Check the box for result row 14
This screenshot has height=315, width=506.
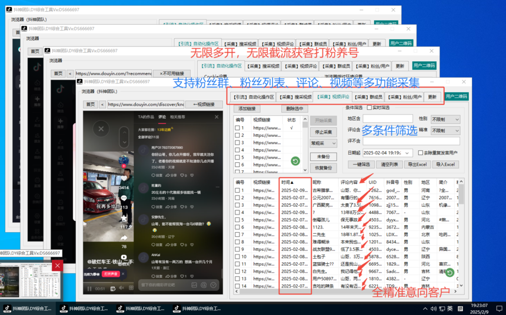[238, 286]
